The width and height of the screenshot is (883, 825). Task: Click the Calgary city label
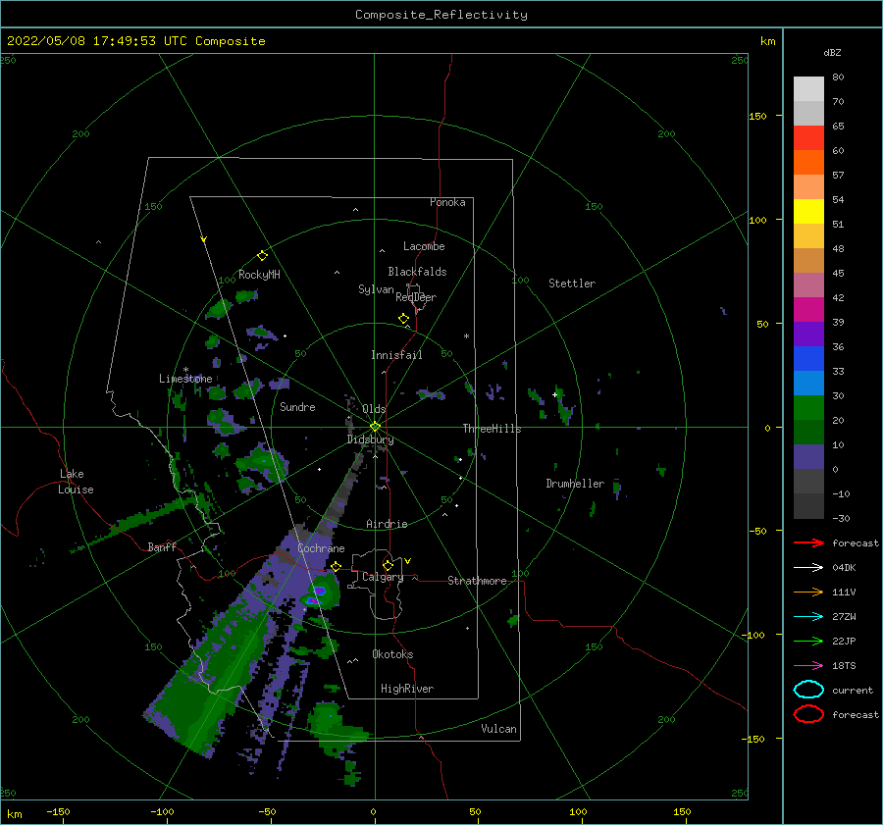(383, 577)
